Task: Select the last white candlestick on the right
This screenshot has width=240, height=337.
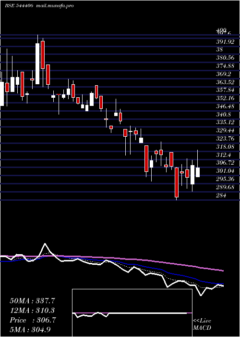Action: click(x=198, y=172)
